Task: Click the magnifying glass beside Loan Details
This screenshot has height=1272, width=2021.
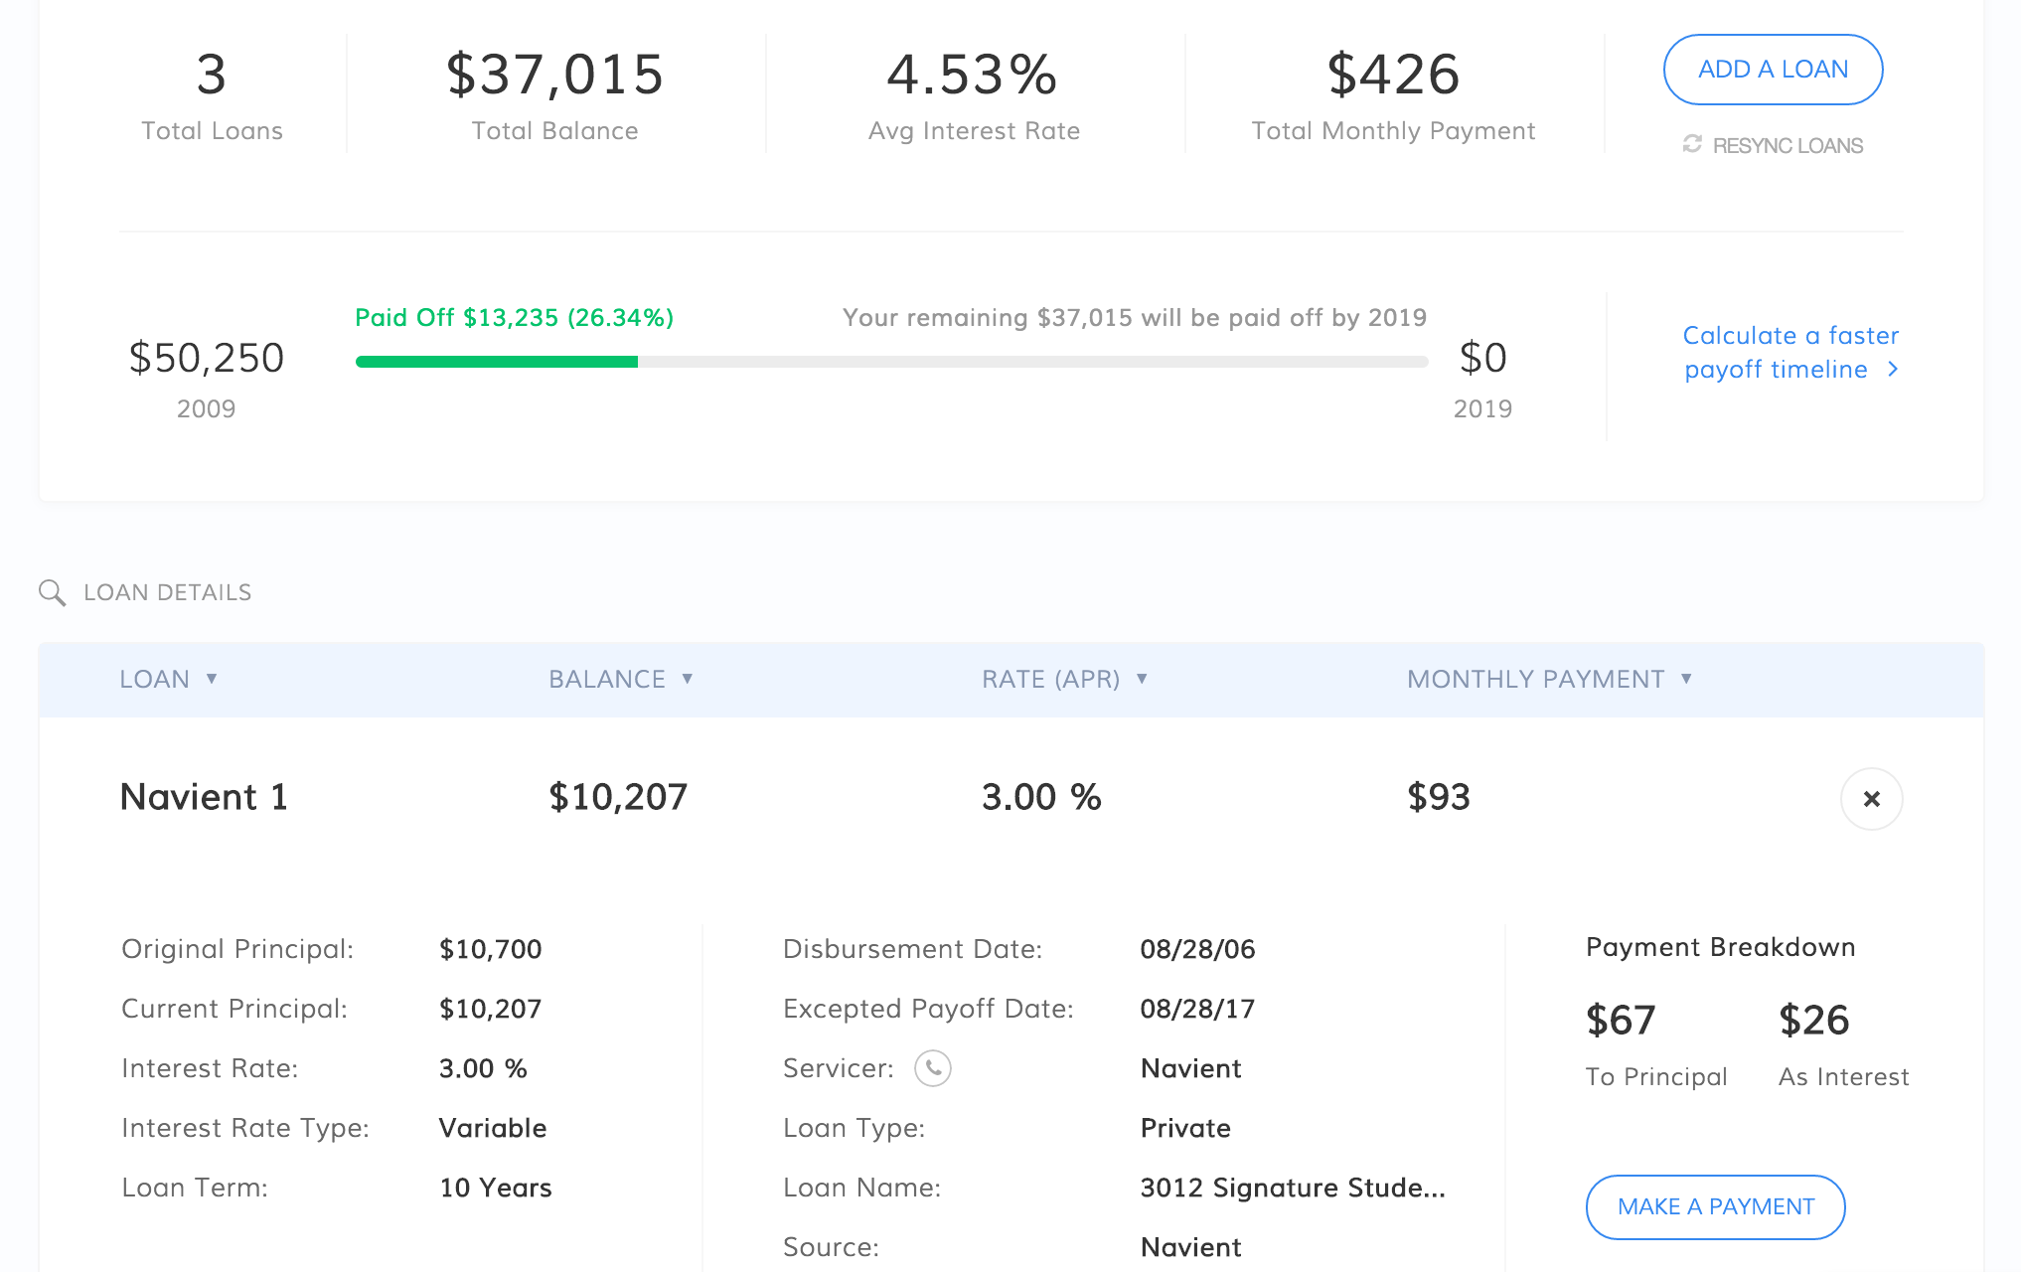Action: (53, 592)
